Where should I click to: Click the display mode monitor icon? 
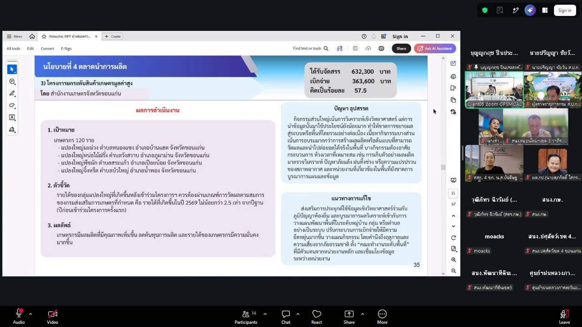453,180
